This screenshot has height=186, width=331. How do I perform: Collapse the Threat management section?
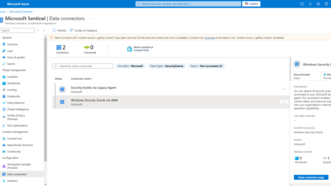tap(14, 70)
